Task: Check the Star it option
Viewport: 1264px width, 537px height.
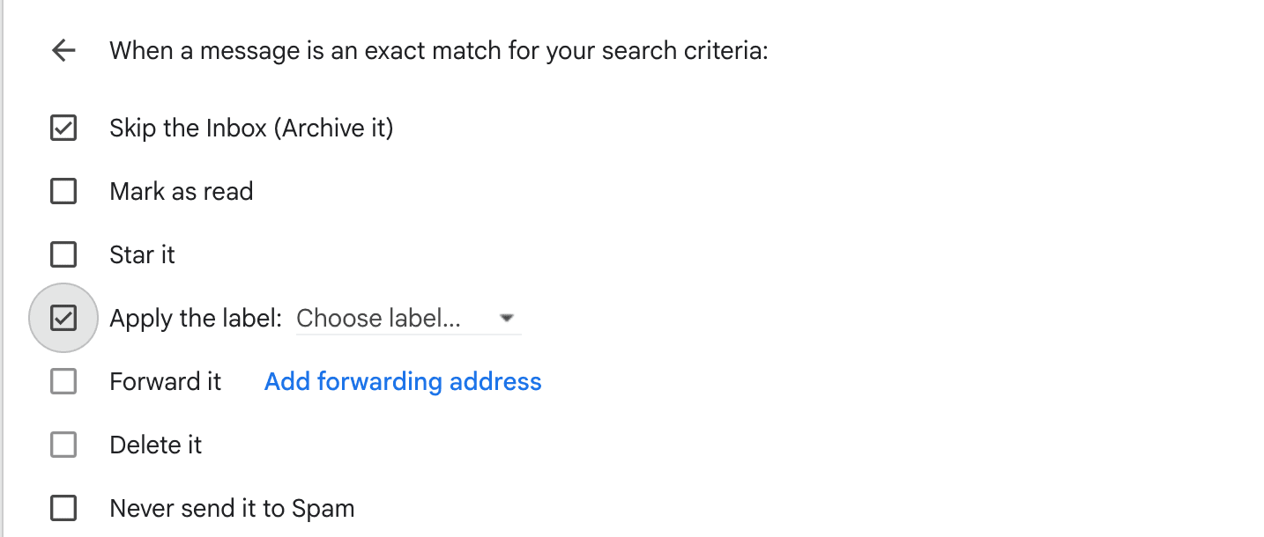Action: (x=63, y=254)
